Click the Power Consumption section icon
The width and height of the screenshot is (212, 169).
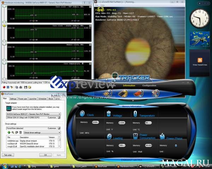pos(135,136)
